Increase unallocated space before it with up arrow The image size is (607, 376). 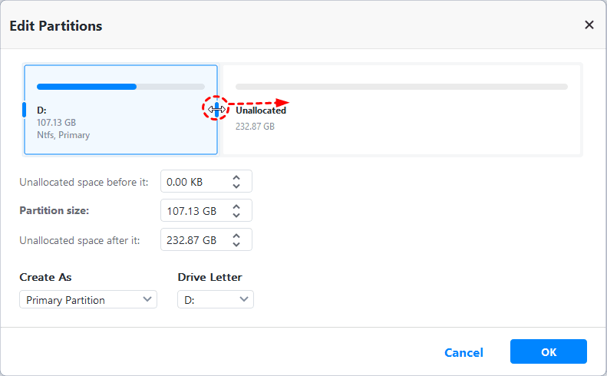236,177
